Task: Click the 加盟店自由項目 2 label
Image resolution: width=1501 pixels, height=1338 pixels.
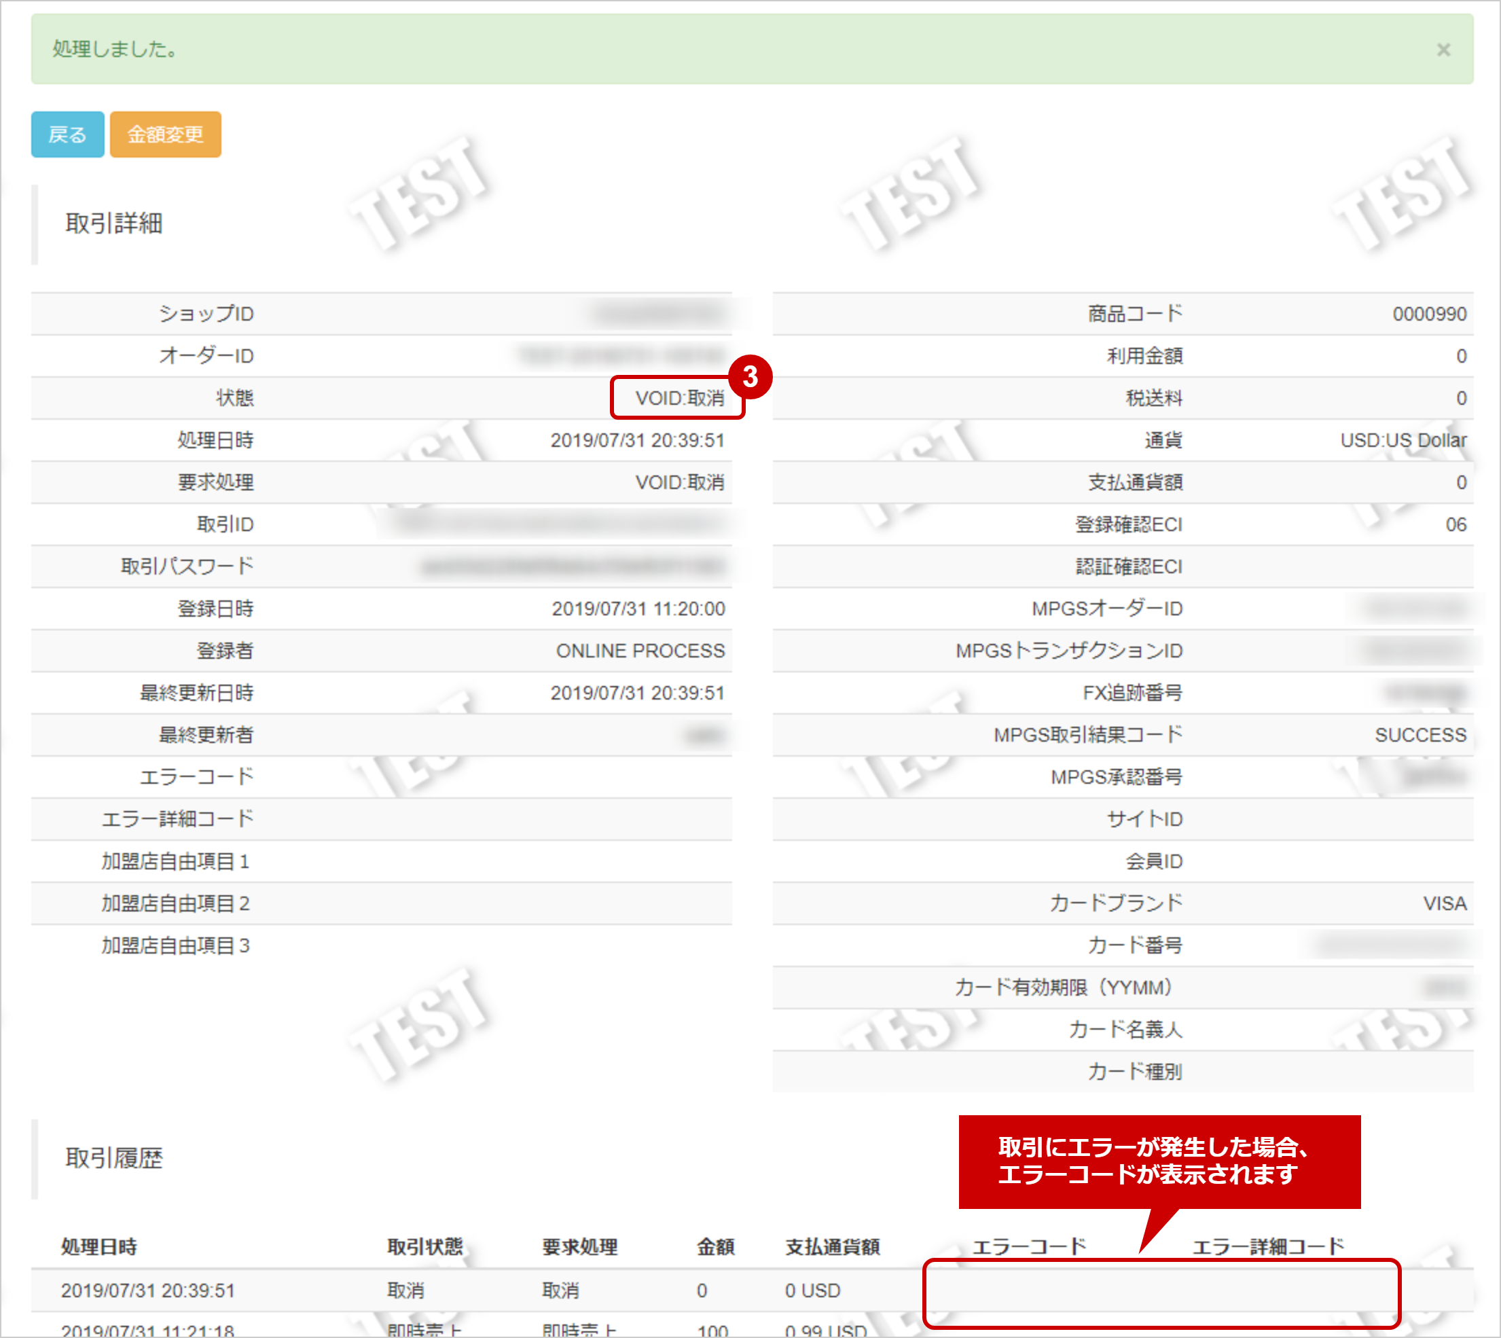Action: 176,903
